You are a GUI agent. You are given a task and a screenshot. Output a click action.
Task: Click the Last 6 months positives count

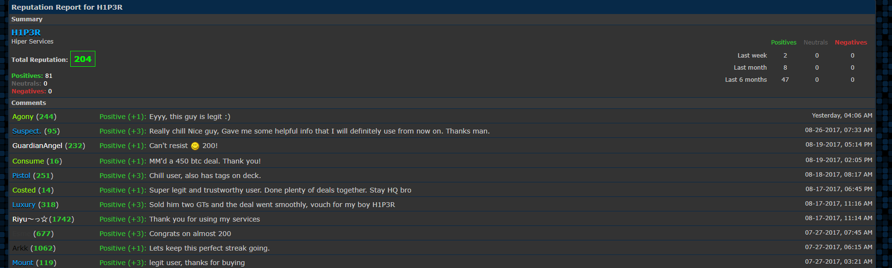click(785, 80)
